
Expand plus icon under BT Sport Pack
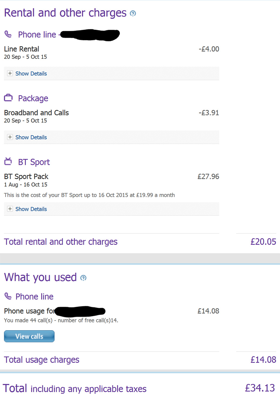tap(10, 209)
